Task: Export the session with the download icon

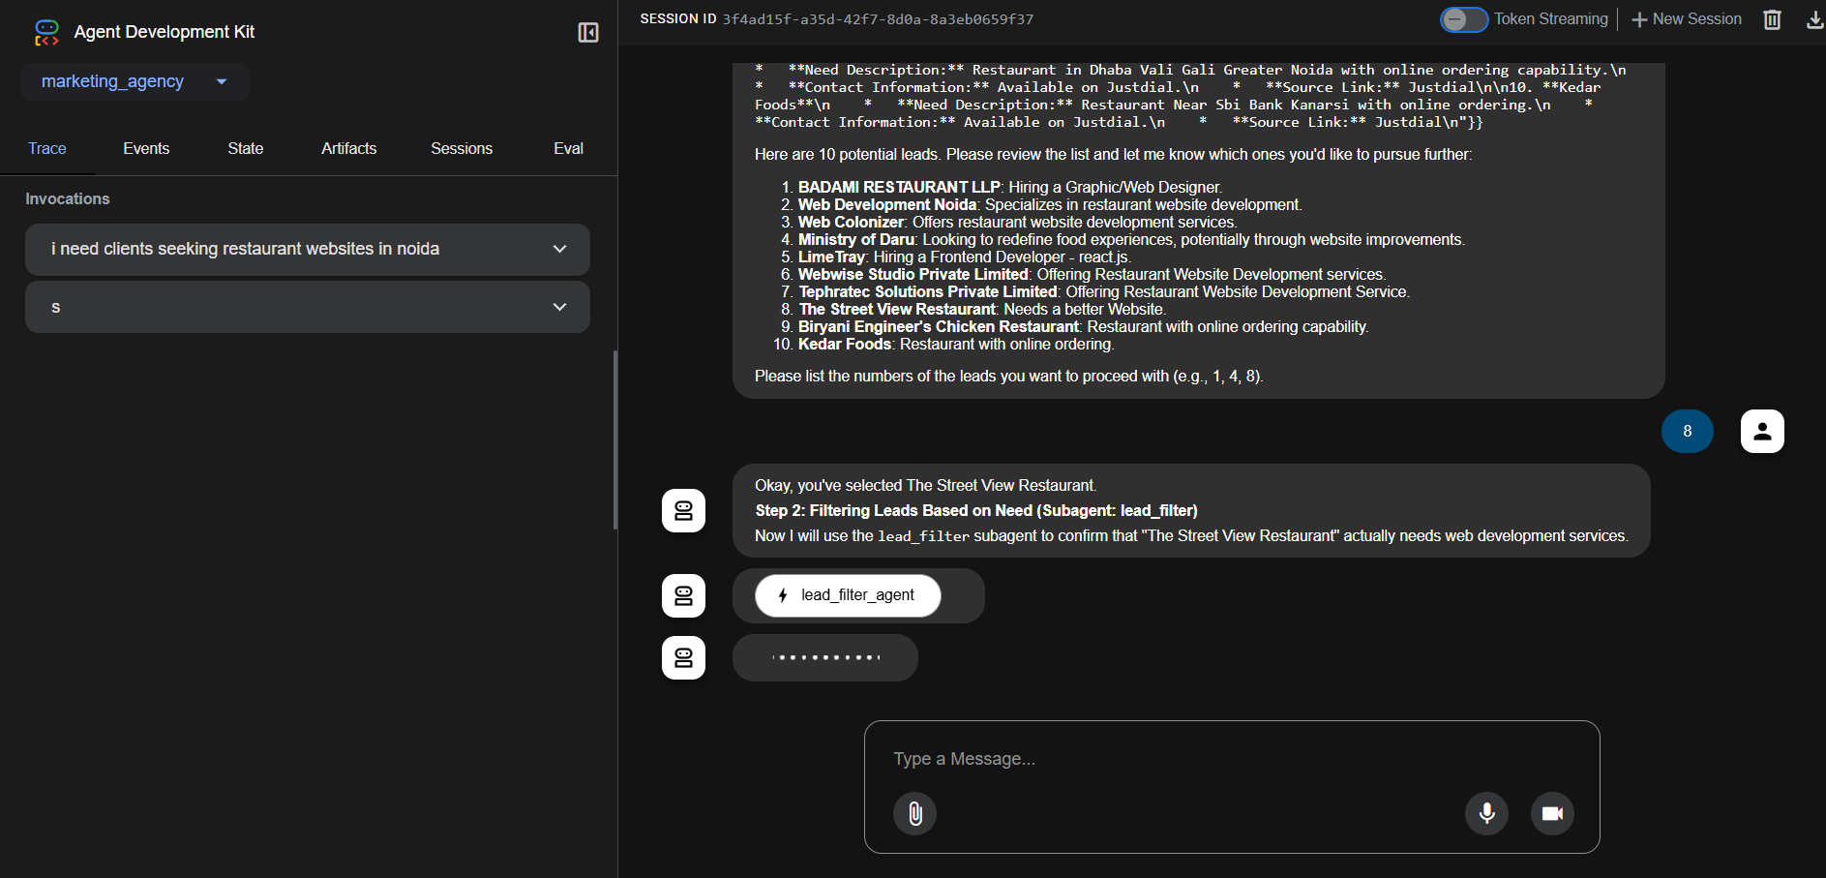Action: [1815, 19]
